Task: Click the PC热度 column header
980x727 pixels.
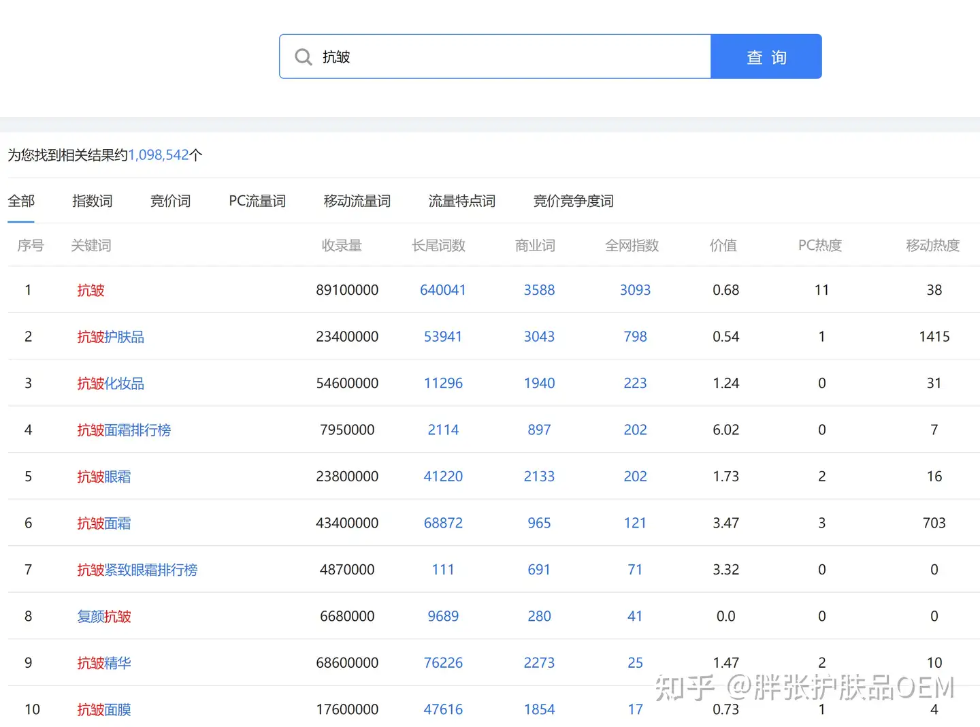Action: pos(820,246)
